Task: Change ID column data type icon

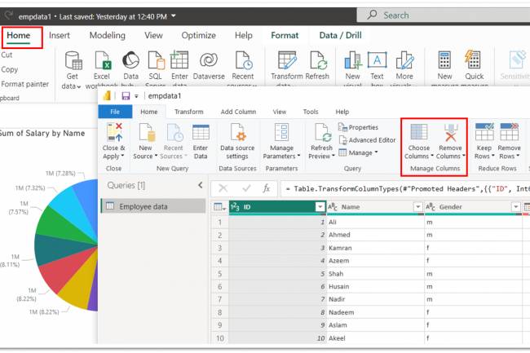Action: [235, 207]
